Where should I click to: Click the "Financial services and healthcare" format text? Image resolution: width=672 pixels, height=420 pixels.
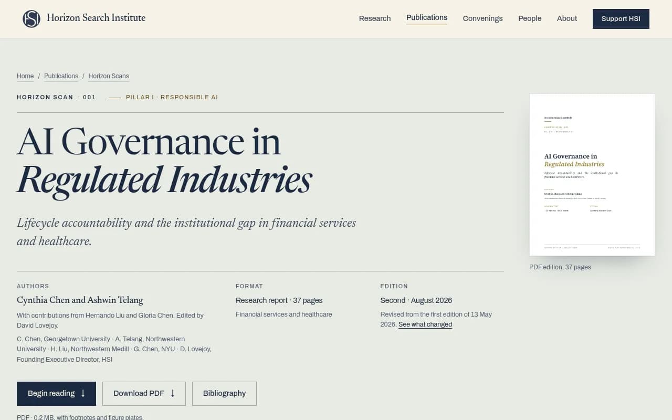click(284, 314)
